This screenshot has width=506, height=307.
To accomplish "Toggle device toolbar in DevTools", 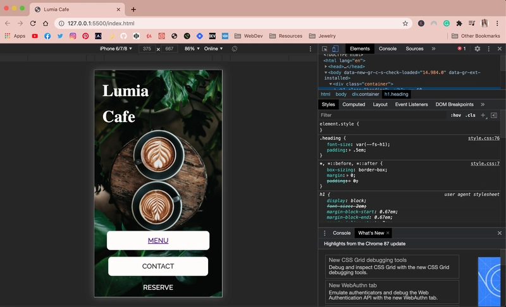I will point(335,49).
